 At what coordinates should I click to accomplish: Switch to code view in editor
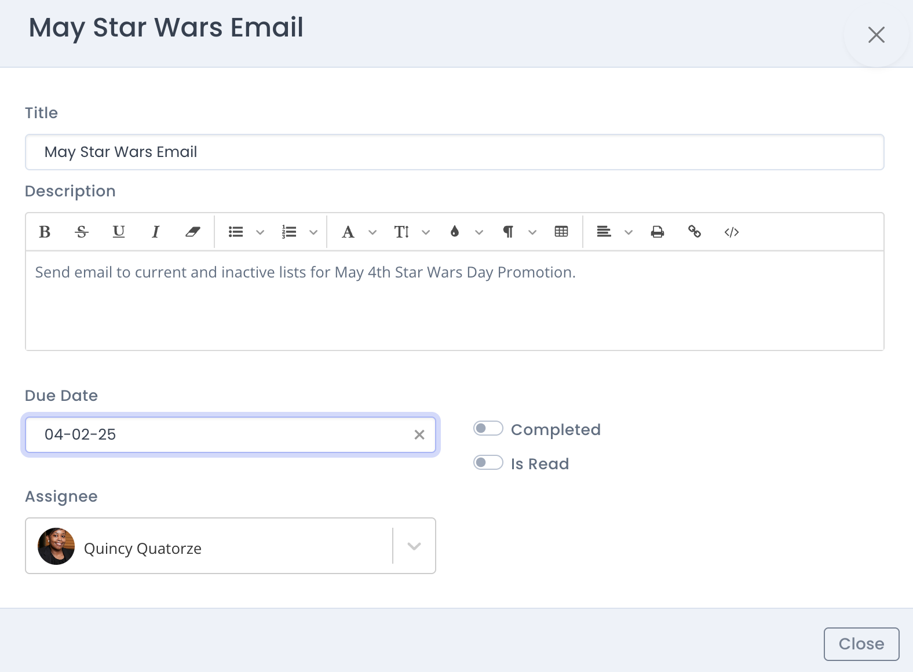[731, 232]
